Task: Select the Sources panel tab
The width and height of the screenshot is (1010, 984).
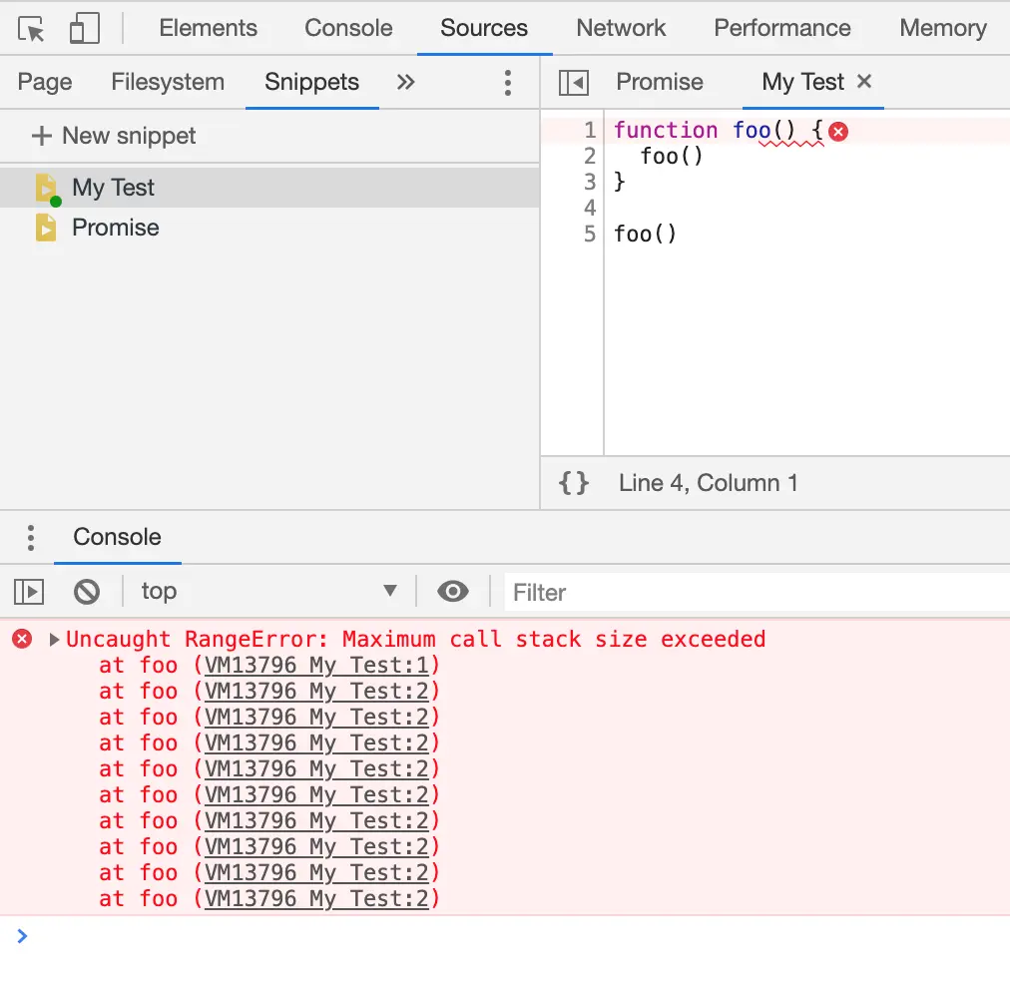Action: (x=484, y=28)
